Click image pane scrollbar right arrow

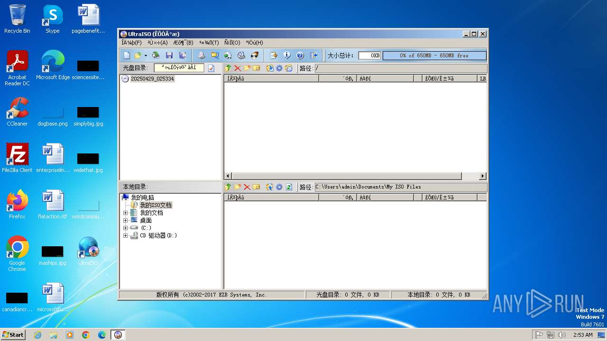pos(483,176)
